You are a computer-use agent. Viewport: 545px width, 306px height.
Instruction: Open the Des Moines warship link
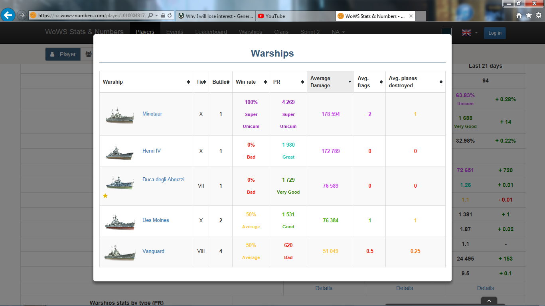(156, 220)
